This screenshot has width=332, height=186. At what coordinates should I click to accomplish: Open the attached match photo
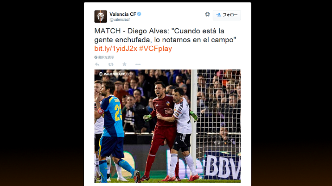(x=167, y=126)
